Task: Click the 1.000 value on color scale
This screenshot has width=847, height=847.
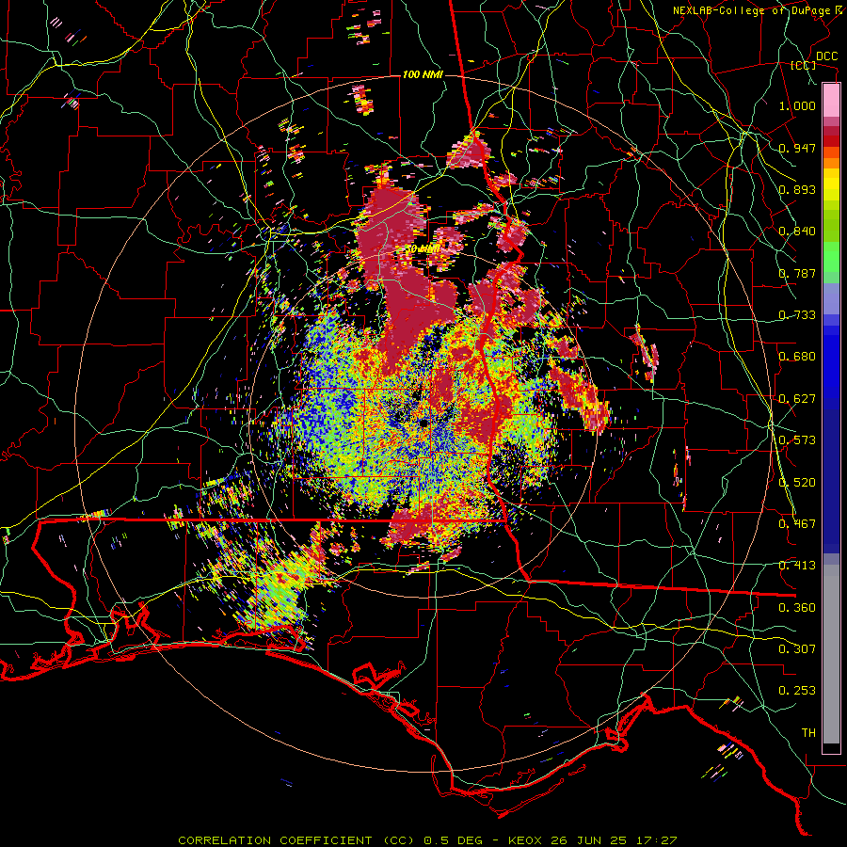Action: pyautogui.click(x=797, y=105)
